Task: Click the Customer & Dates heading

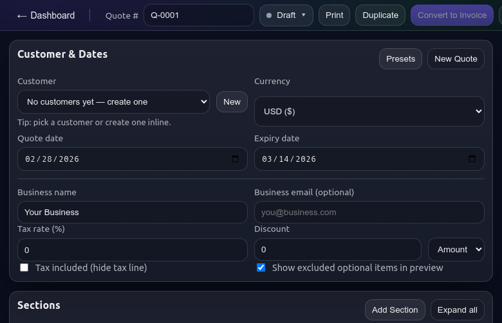Action: (62, 55)
